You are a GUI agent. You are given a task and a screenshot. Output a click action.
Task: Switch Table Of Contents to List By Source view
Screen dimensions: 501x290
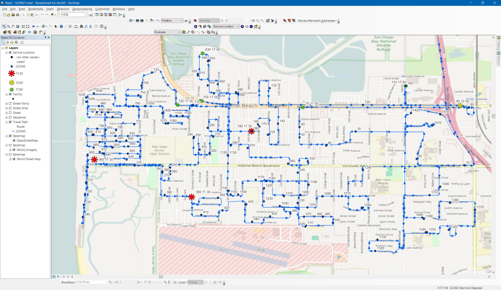click(7, 43)
